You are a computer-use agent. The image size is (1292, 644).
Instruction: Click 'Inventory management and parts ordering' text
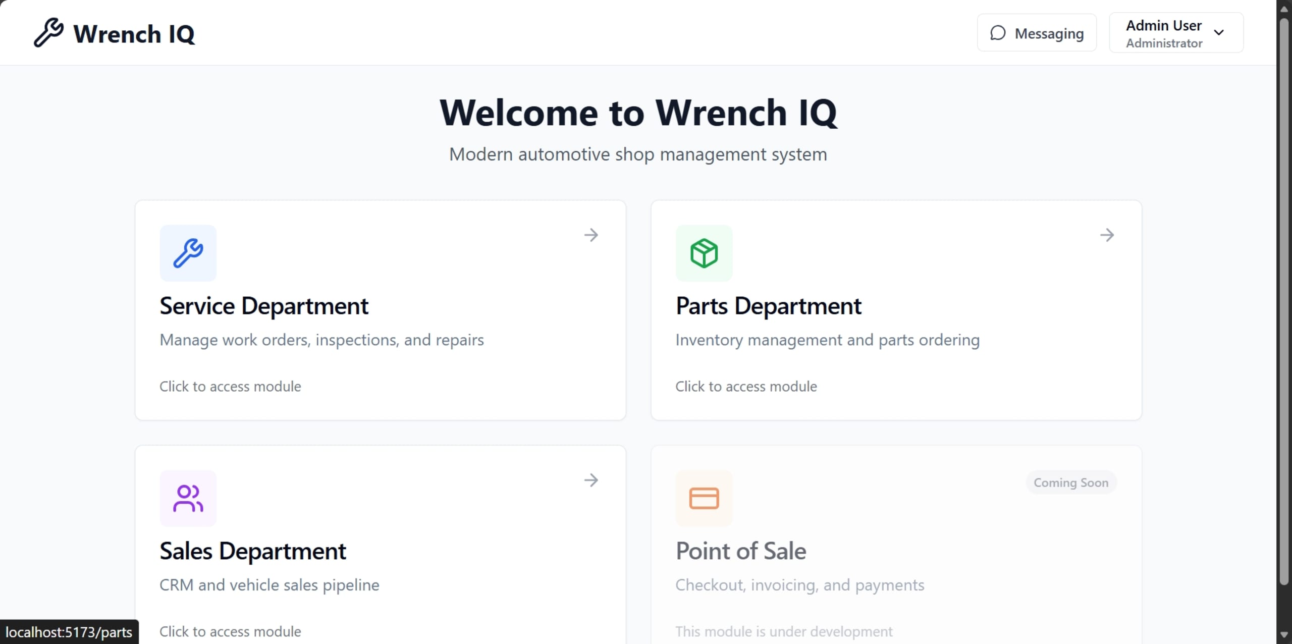(828, 340)
